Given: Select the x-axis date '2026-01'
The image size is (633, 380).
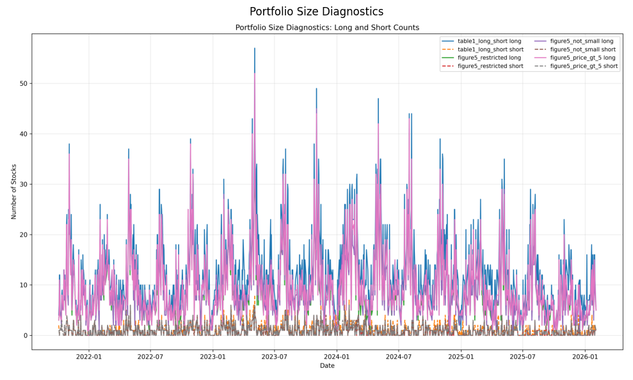Looking at the screenshot, I should pyautogui.click(x=585, y=356).
